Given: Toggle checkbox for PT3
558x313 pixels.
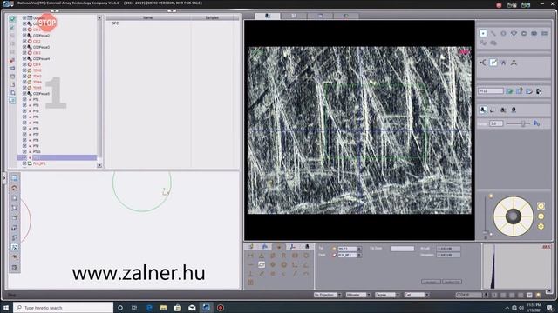Looking at the screenshot, I should 24,111.
